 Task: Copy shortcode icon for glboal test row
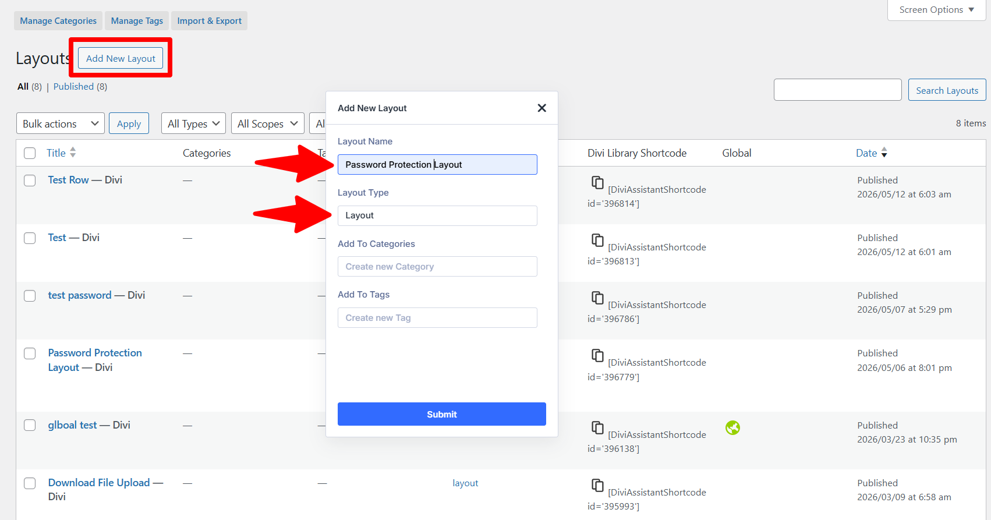(x=597, y=427)
